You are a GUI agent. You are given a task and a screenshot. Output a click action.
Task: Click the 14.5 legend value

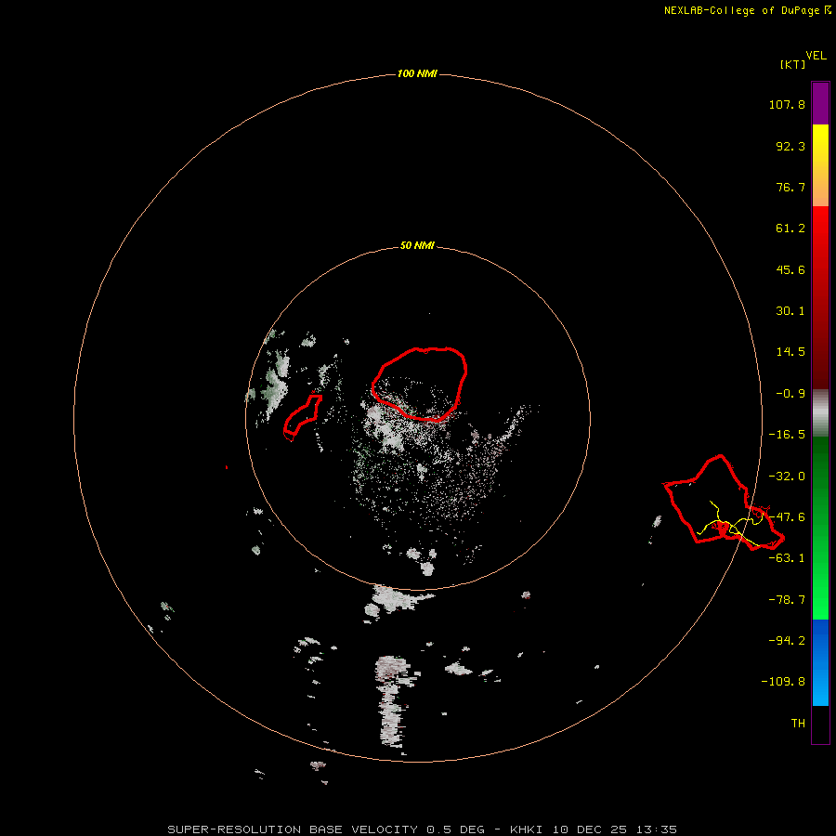tap(790, 352)
